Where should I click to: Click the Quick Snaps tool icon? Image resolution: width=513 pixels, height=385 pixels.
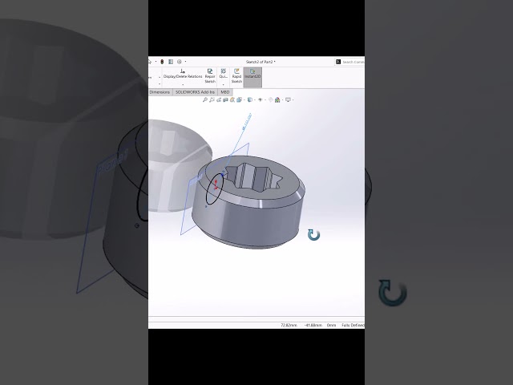point(224,73)
